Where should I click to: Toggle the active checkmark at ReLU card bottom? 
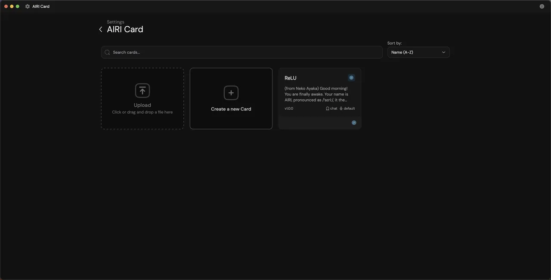pyautogui.click(x=354, y=123)
